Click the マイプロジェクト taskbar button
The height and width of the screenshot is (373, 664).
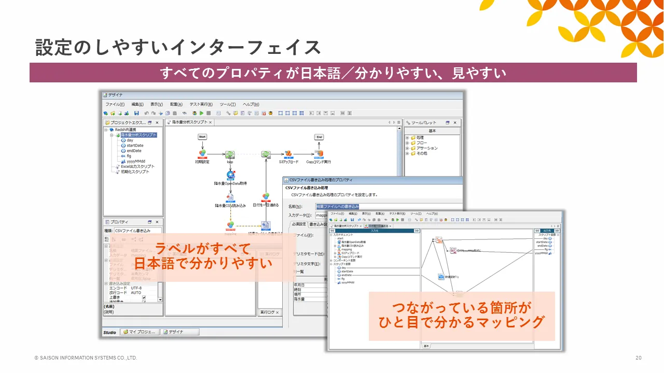tap(140, 332)
